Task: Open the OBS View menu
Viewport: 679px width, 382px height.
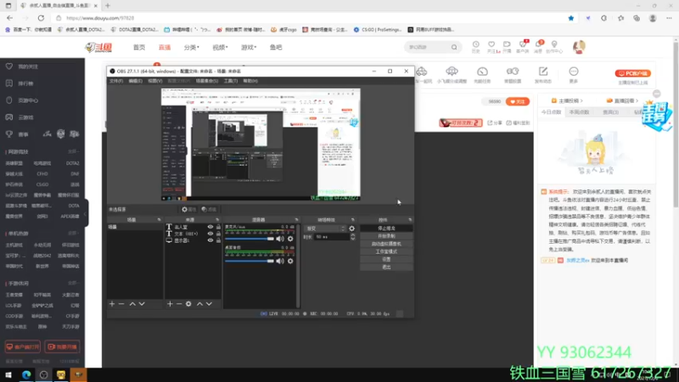Action: tap(155, 81)
